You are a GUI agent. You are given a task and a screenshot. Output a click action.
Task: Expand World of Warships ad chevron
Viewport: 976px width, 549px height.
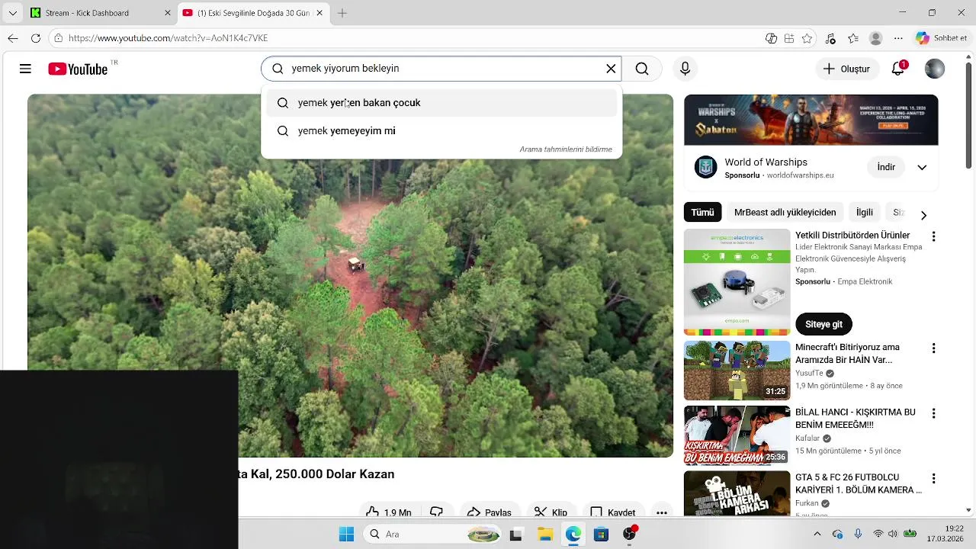tap(922, 168)
